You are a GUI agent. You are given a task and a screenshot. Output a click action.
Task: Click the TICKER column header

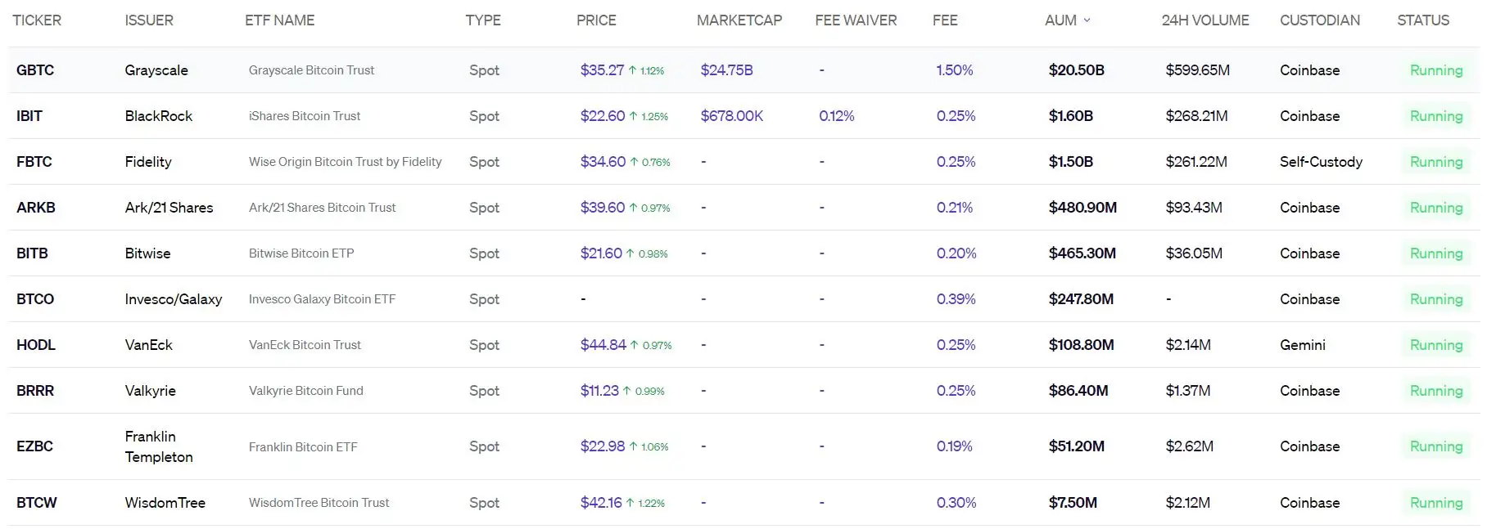tap(37, 20)
